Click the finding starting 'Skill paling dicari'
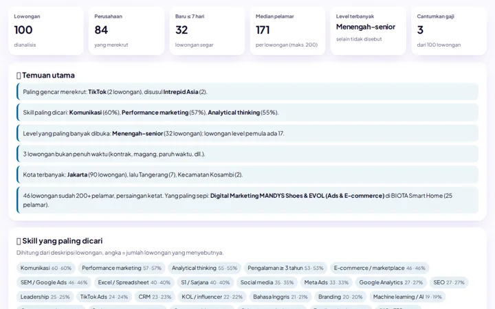495x309 pixels. tap(247, 113)
